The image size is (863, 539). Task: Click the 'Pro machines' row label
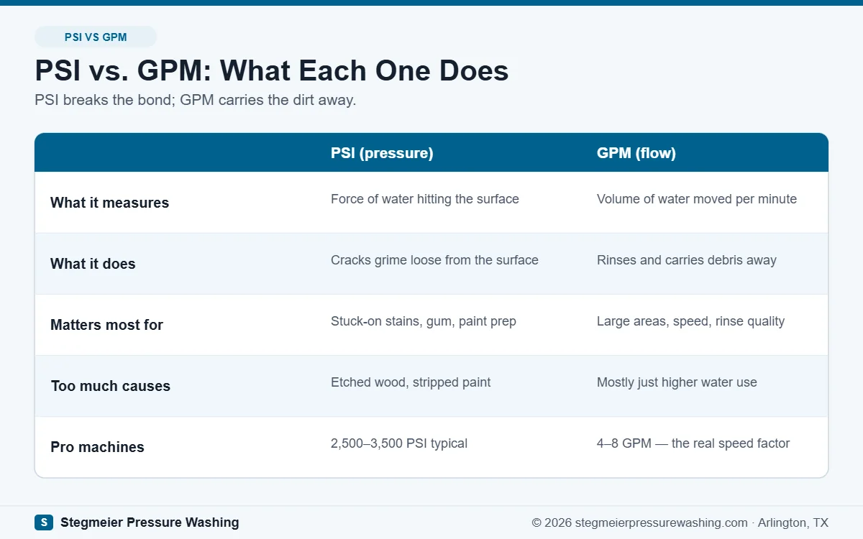[97, 447]
